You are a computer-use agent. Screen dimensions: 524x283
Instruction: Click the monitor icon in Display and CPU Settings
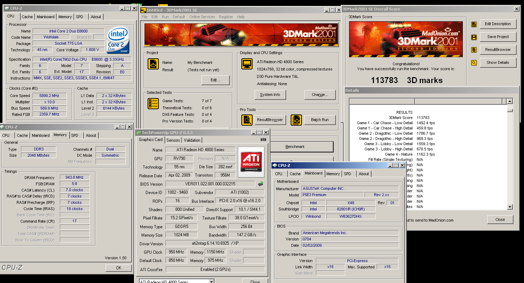click(247, 64)
